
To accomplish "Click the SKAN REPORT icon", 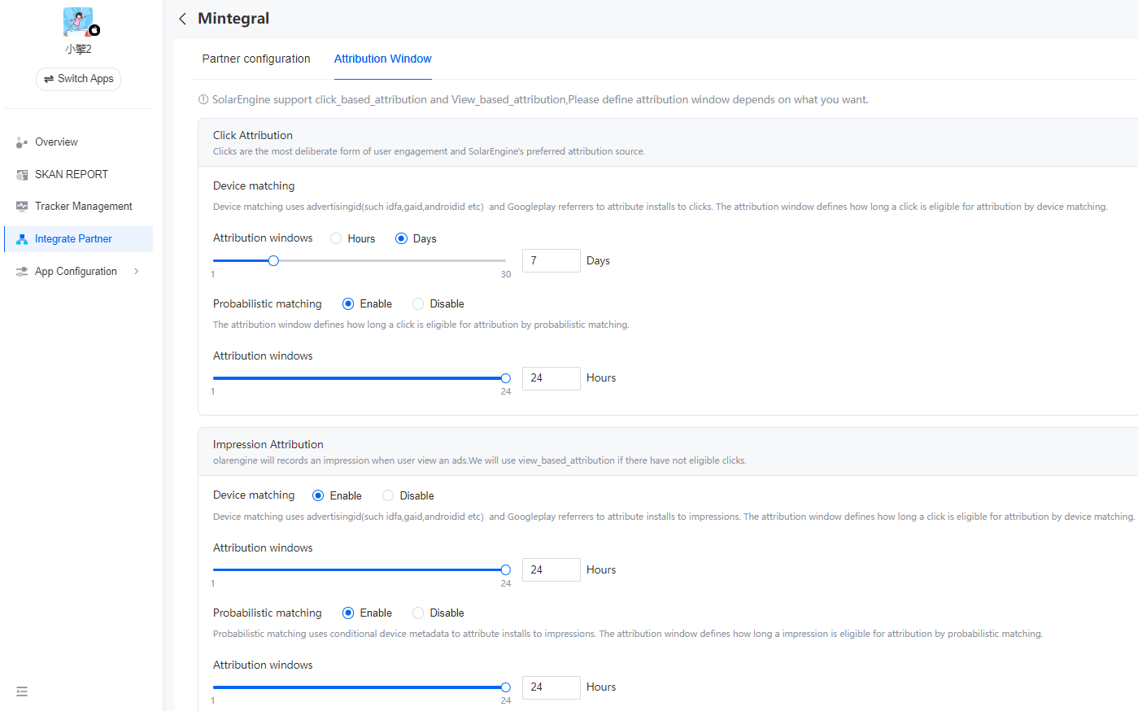I will pos(22,175).
